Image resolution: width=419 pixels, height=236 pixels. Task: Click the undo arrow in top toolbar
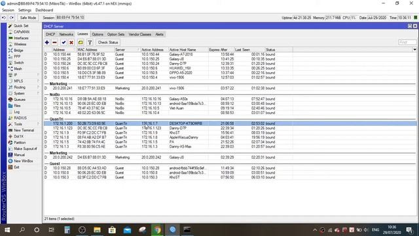[4, 18]
